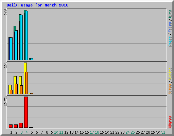Click green day number 4 on the axis
The height and width of the screenshot is (136, 174).
tap(27, 132)
